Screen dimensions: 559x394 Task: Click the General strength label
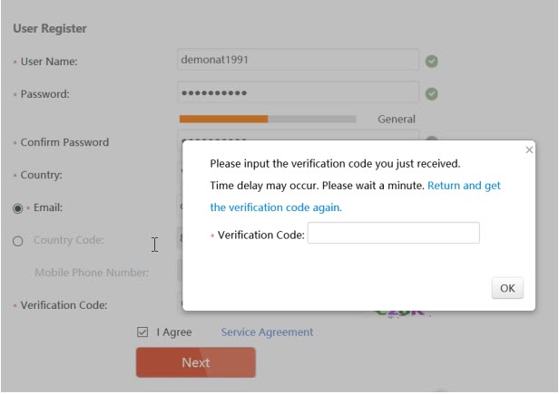[396, 119]
